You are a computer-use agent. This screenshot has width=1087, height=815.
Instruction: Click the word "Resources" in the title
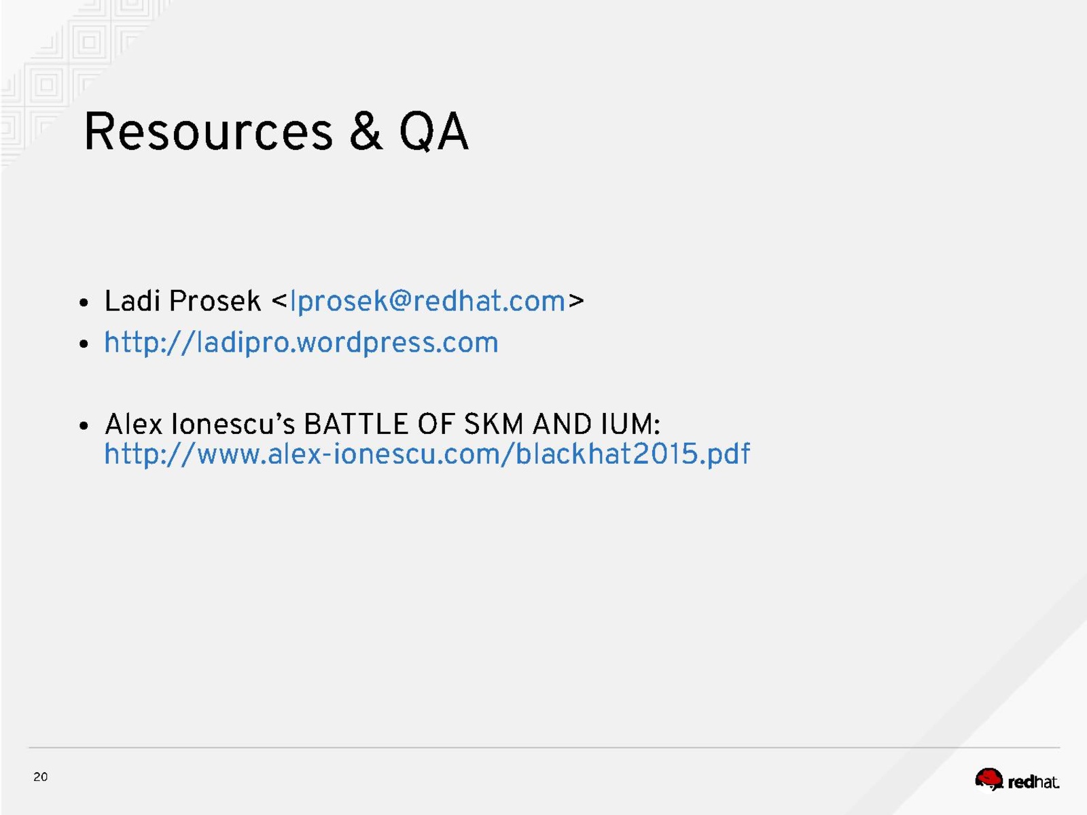[x=209, y=131]
